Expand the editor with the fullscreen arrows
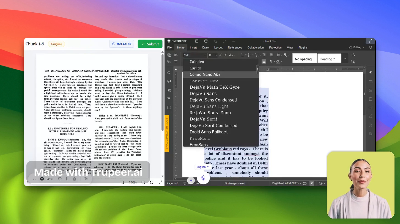This screenshot has width=400, height=224. click(371, 41)
